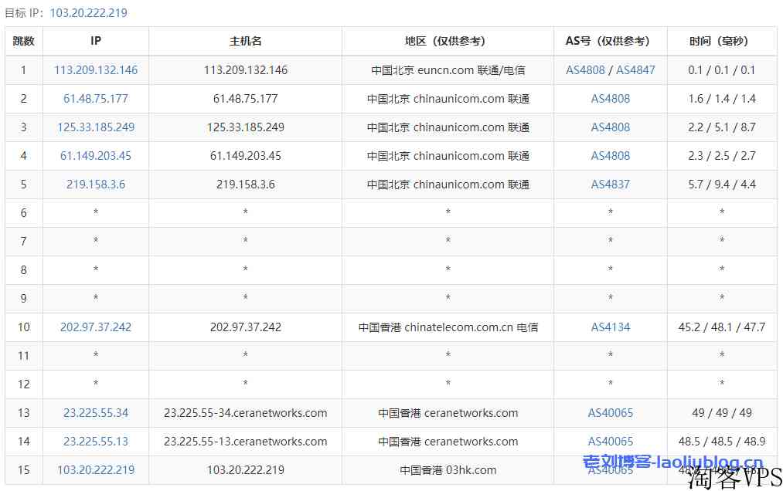
Task: Open the 113.209.132.146 IP link in hop 1
Action: [96, 70]
